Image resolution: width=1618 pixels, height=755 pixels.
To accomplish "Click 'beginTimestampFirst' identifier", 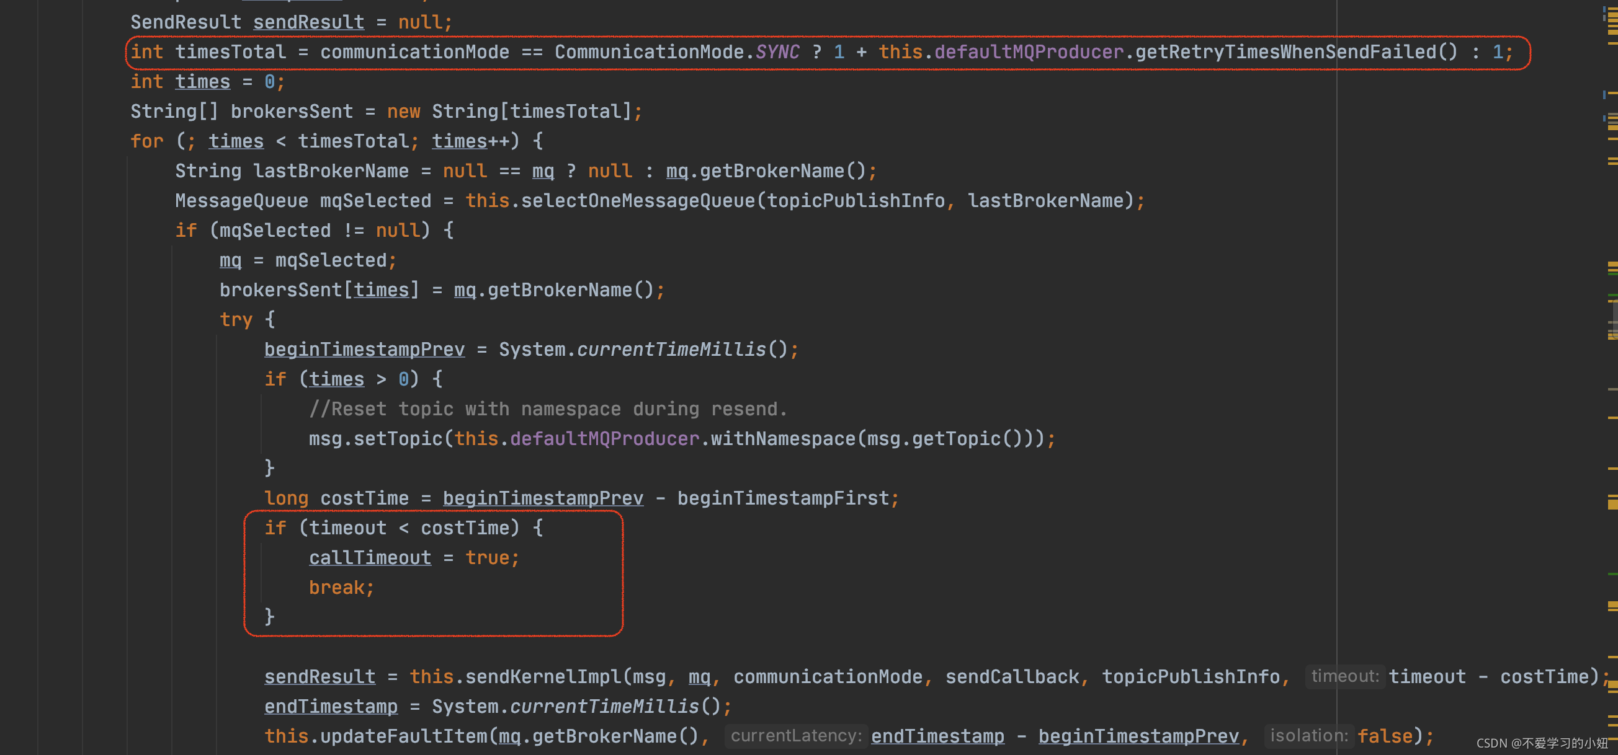I will (782, 498).
